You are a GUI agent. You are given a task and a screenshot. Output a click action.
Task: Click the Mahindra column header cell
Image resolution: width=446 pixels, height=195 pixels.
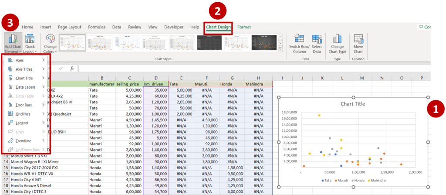click(258, 84)
